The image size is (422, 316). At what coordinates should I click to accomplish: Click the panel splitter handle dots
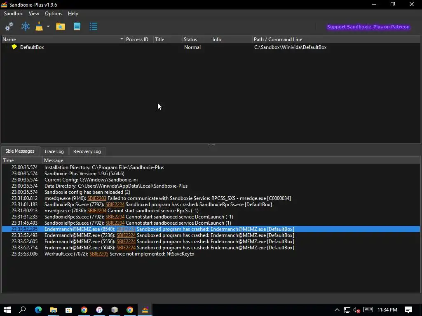211,144
